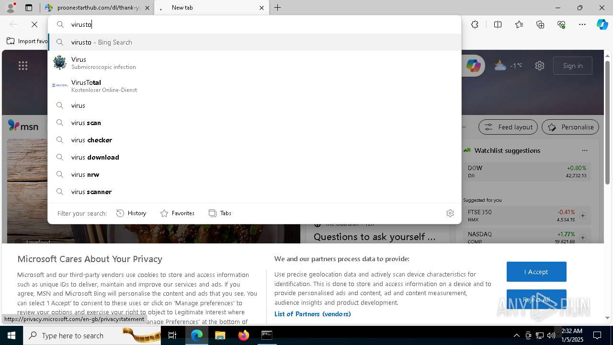Open the Copilot sidebar icon

click(x=602, y=24)
